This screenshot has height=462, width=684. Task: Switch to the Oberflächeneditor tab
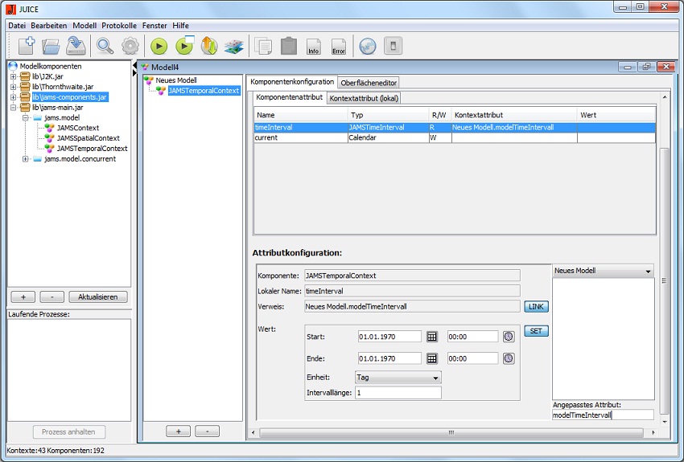point(369,83)
